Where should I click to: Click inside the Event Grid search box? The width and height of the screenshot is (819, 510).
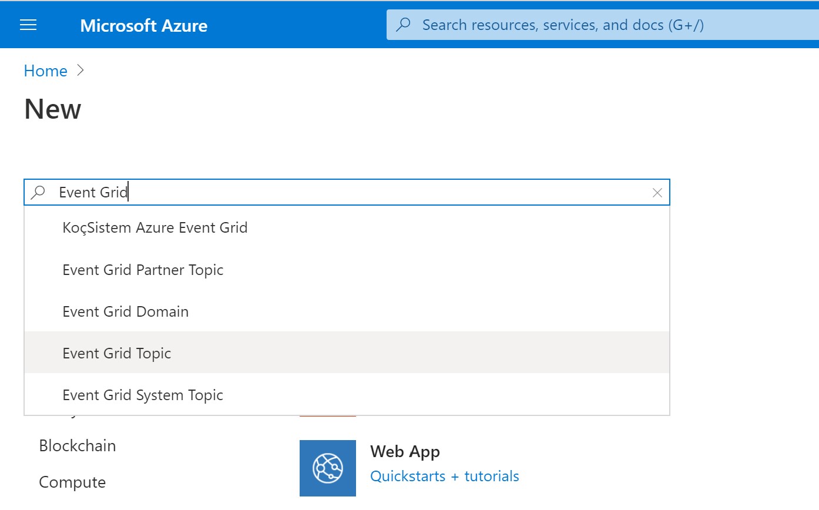(x=353, y=193)
